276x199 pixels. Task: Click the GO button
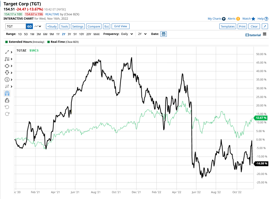click(x=29, y=26)
